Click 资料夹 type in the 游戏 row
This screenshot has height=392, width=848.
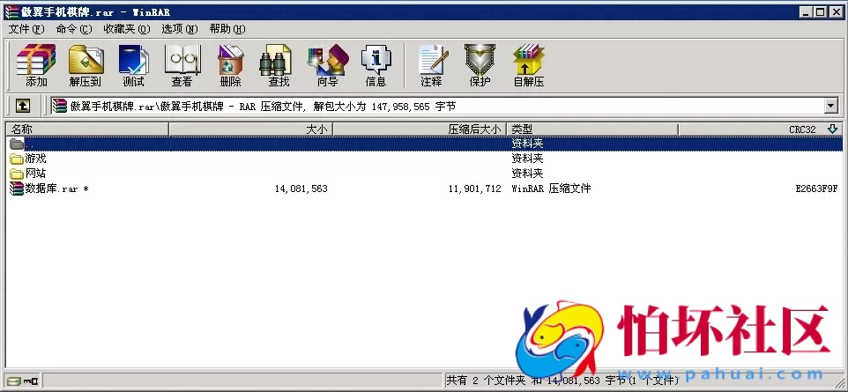click(x=527, y=159)
